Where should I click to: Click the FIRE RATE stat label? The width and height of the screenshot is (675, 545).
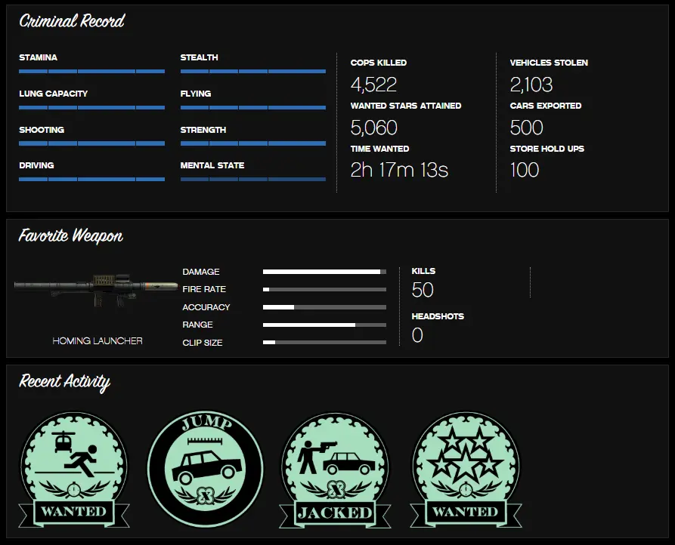pyautogui.click(x=204, y=289)
